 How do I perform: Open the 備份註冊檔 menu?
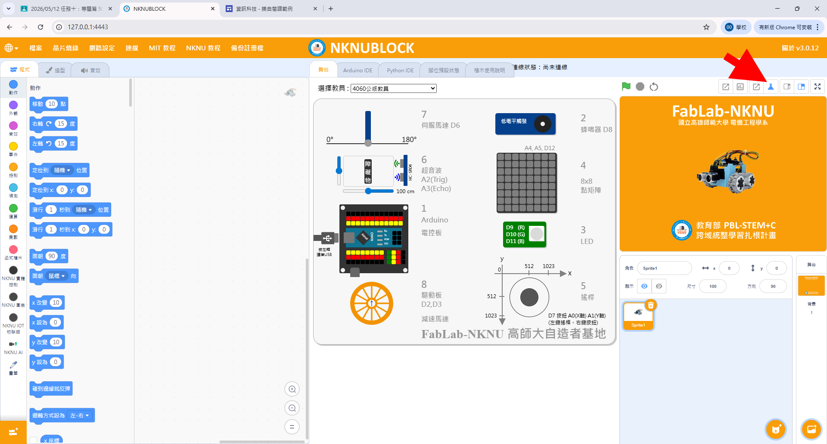[x=247, y=48]
